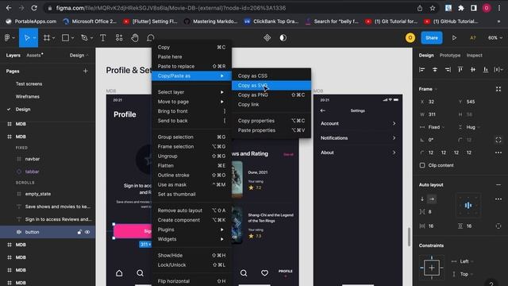Click align bottom icon
This screenshot has height=286, width=508.
click(485, 69)
